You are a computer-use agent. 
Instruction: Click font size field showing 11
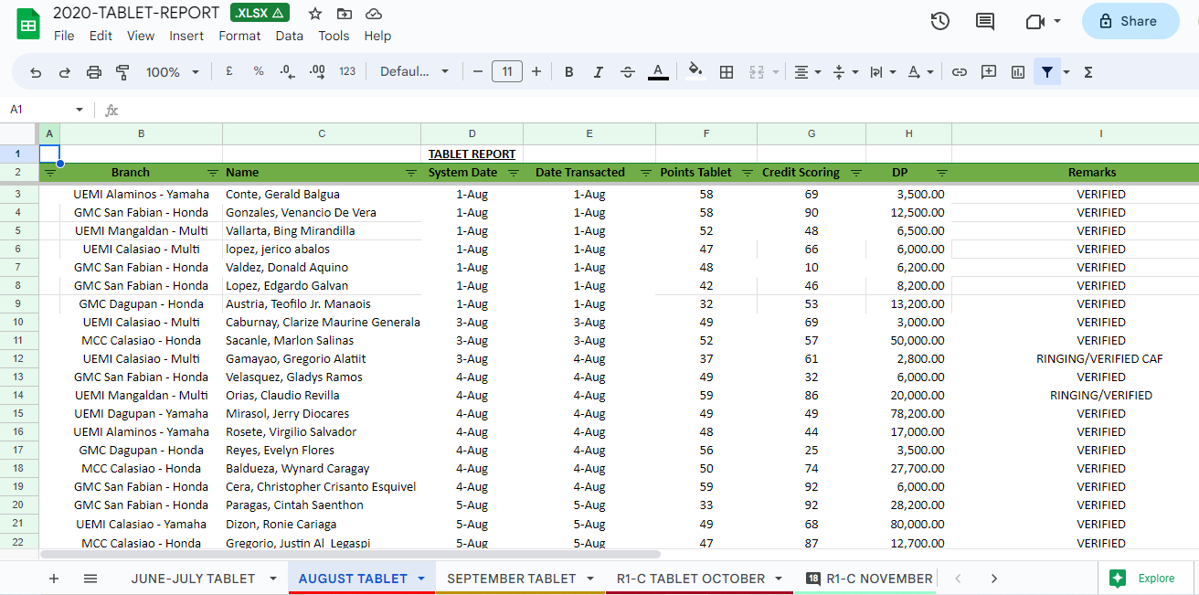click(x=507, y=71)
